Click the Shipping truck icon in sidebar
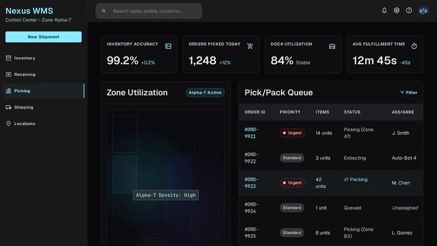Viewport: 437px width, 246px height. [x=8, y=107]
